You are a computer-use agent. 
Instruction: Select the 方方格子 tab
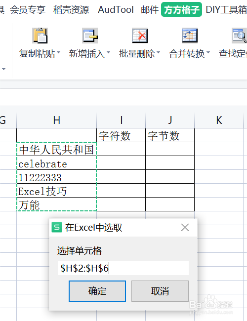tap(181, 9)
